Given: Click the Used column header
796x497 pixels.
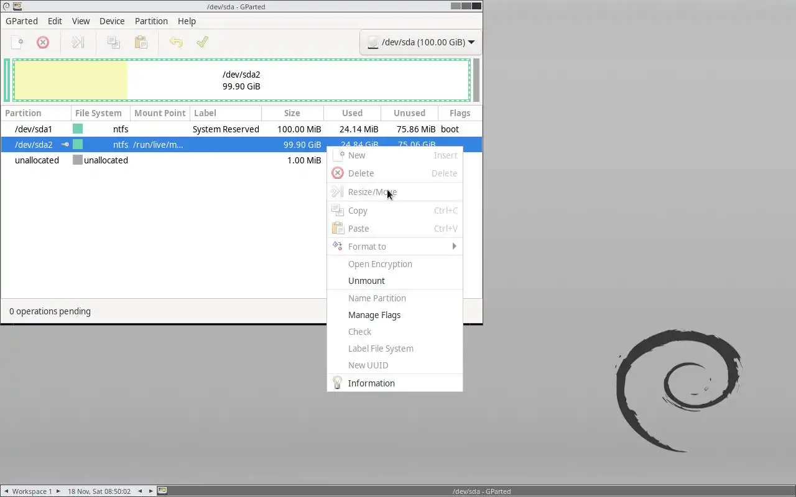Looking at the screenshot, I should (352, 113).
